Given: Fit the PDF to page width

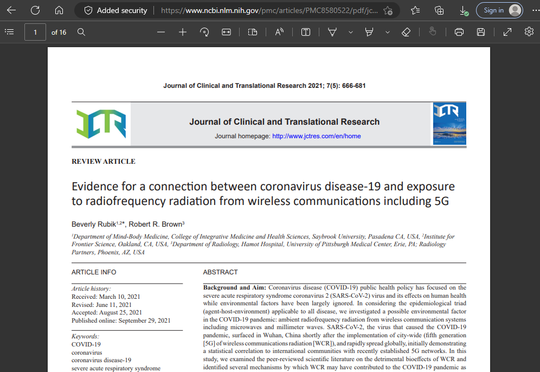Looking at the screenshot, I should (226, 32).
